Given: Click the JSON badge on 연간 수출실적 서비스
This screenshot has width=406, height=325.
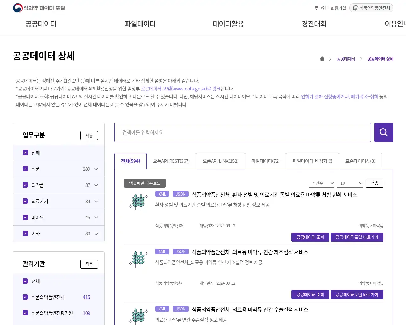Looking at the screenshot, I should click(181, 309).
